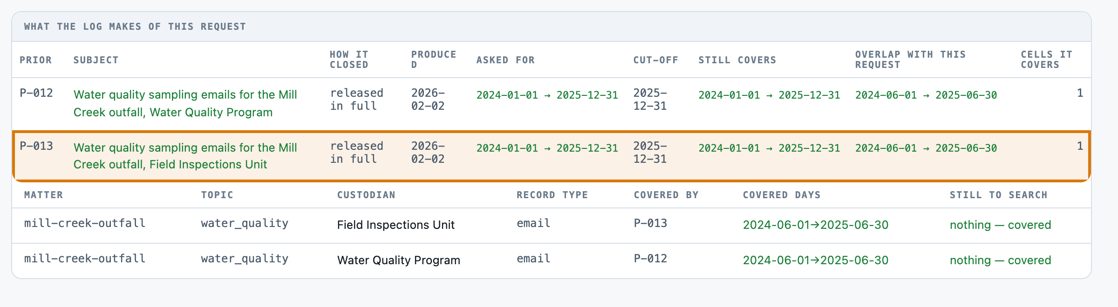Click the Cut-off column header
1118x307 pixels.
[x=656, y=60]
